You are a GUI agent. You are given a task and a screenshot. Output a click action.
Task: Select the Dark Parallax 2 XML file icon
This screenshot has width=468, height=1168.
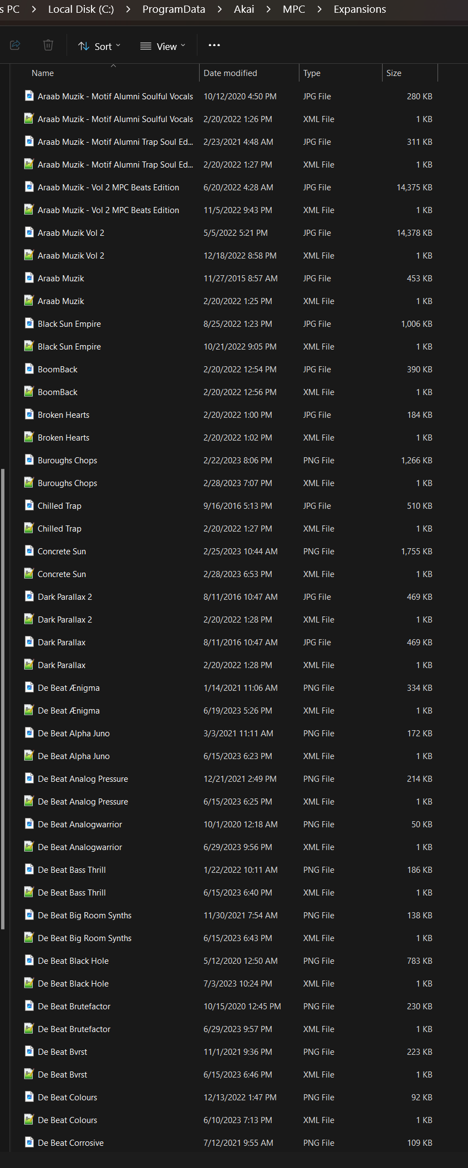(x=29, y=619)
